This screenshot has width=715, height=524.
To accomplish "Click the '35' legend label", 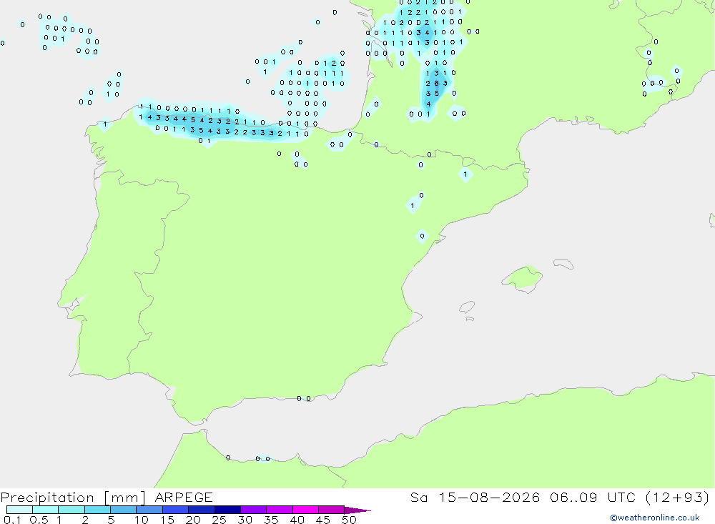I will pos(271,520).
